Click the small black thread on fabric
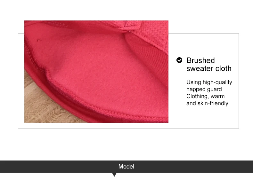 pos(39,40)
